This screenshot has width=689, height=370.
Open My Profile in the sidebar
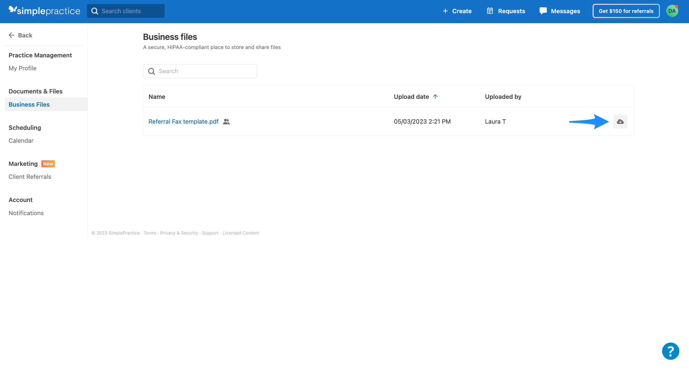pyautogui.click(x=22, y=68)
